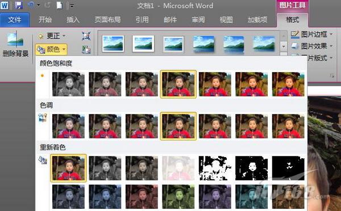341x211 pixels.
Task: Open the 邮件 ribbon tab
Action: (x=170, y=20)
